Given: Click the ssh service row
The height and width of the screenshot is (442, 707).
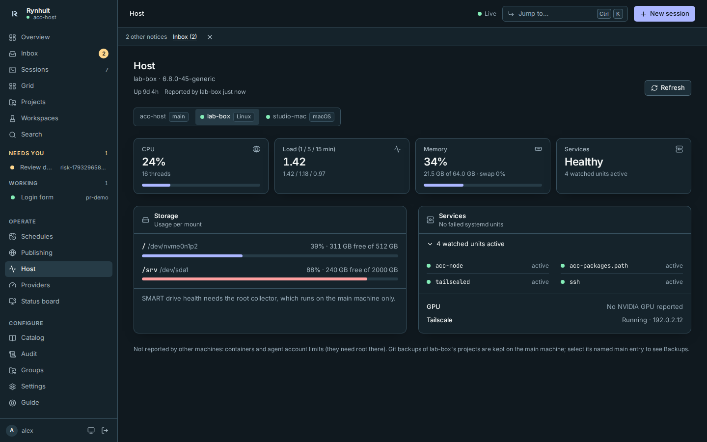Looking at the screenshot, I should click(x=622, y=282).
